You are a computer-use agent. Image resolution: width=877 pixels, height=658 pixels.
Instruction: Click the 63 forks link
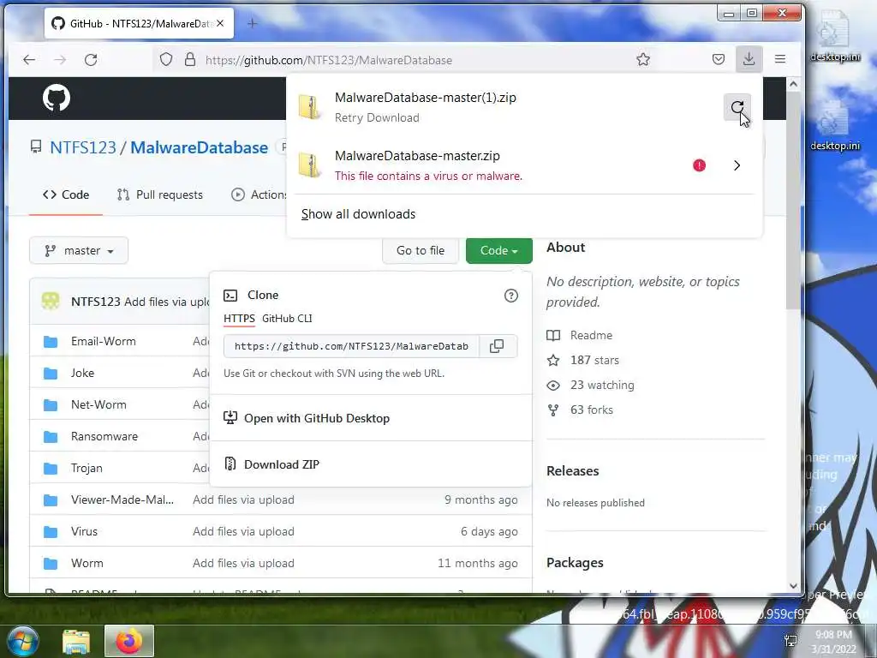tap(580, 410)
